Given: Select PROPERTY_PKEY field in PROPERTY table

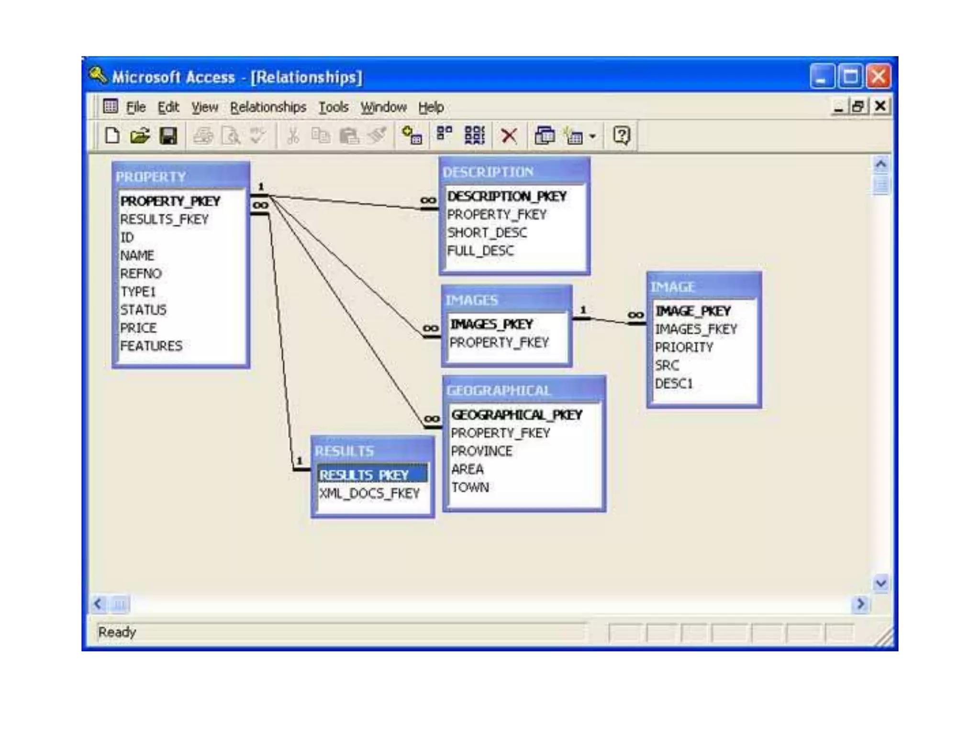Looking at the screenshot, I should 170,201.
